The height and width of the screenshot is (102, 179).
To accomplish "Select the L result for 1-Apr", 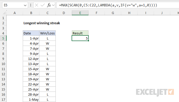I will [48, 38].
